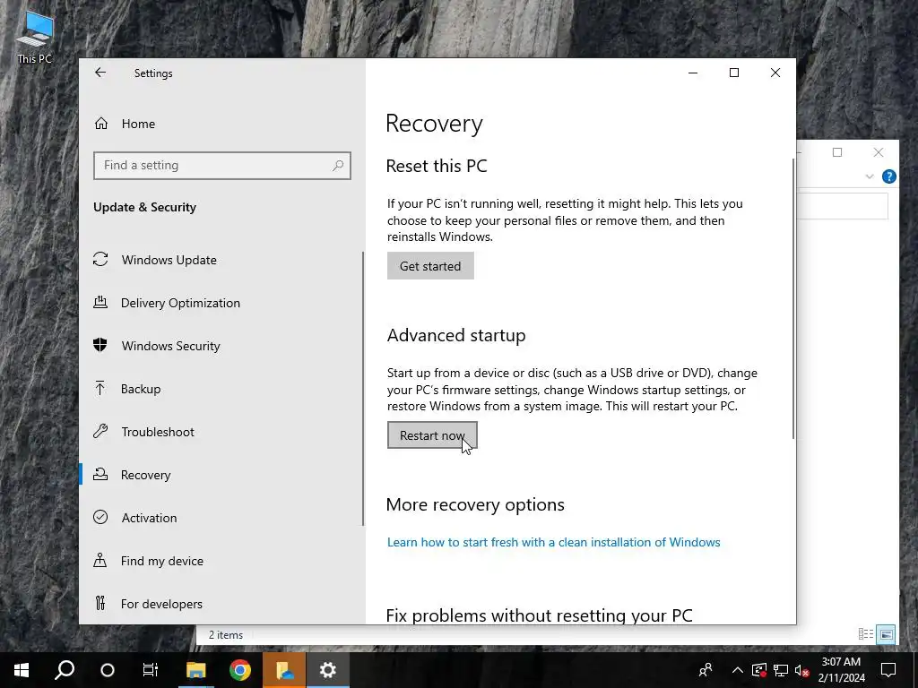This screenshot has width=918, height=688.
Task: Switch File Explorer to large icons view
Action: 887,634
